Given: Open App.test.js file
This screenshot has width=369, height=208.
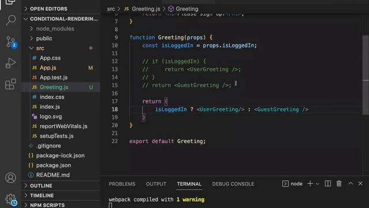Looking at the screenshot, I should (61, 77).
